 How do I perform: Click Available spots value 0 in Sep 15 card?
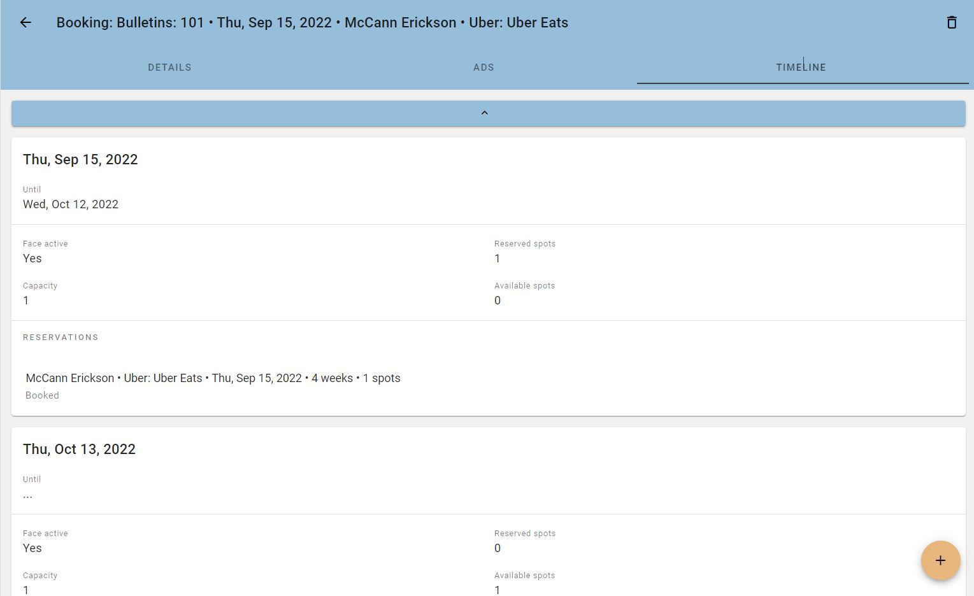click(x=498, y=301)
